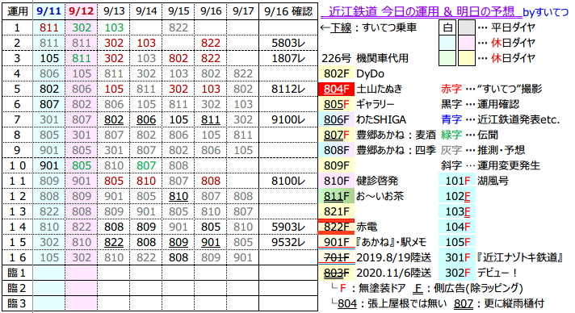Select underlined 901 in row 15 under 9/16
The width and height of the screenshot is (575, 313).
tap(211, 242)
